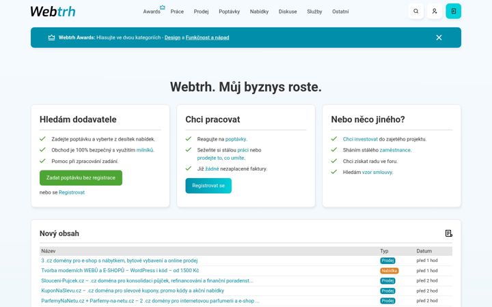Image resolution: width=492 pixels, height=307 pixels.
Task: Open the document icon beside Nový obsah
Action: point(449,233)
